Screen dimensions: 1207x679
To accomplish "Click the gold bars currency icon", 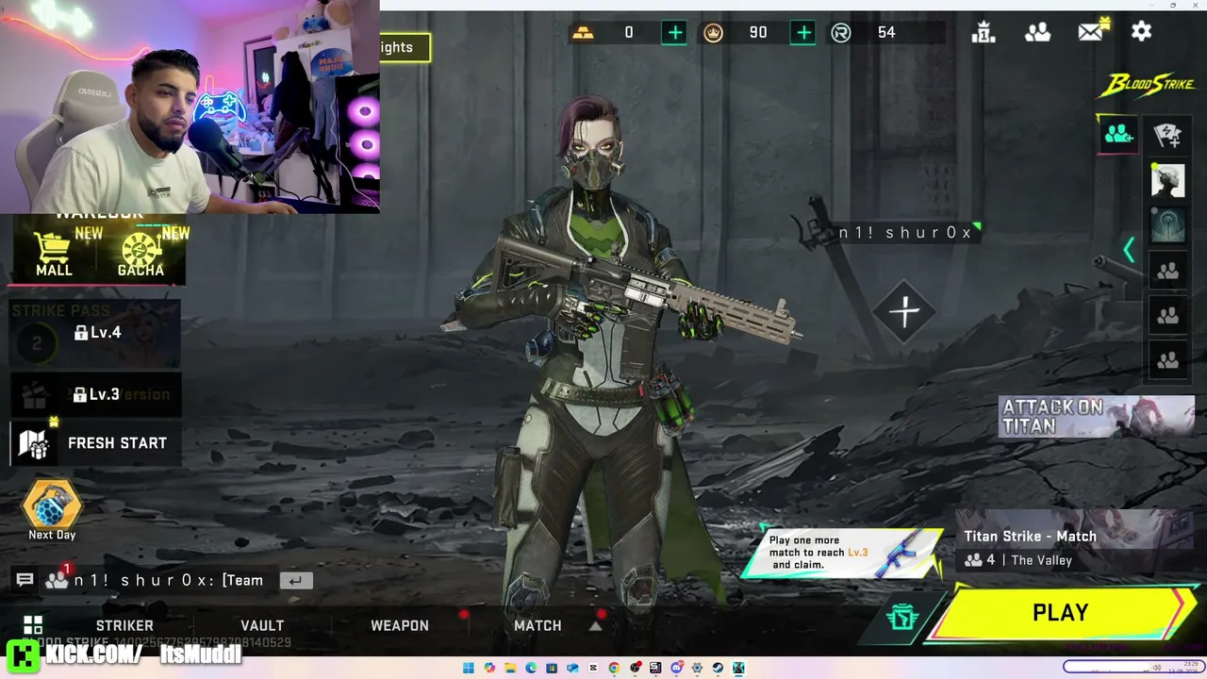I will click(583, 33).
